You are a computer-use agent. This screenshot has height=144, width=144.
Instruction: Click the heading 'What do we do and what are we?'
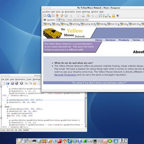tap(73, 63)
